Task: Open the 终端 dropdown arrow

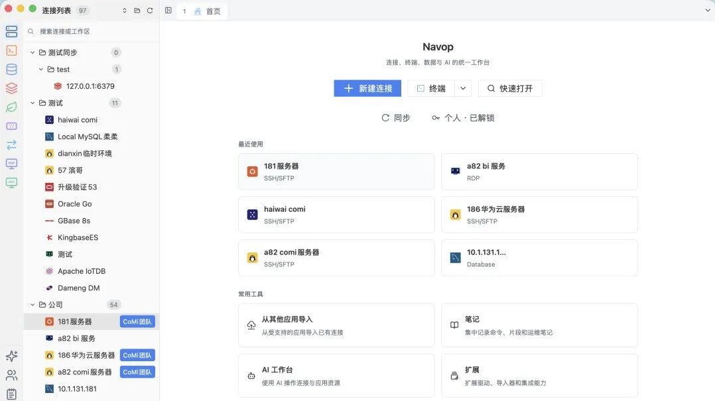Action: pyautogui.click(x=463, y=88)
